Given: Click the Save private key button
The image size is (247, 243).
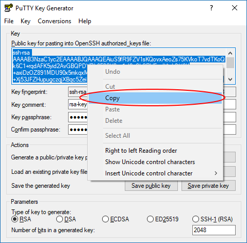Looking at the screenshot, I should [x=208, y=186].
